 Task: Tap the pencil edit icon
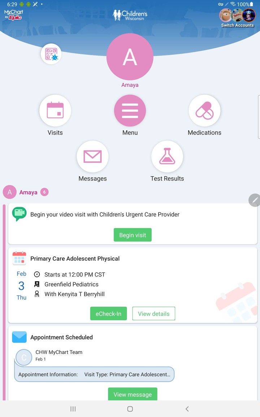tap(255, 200)
